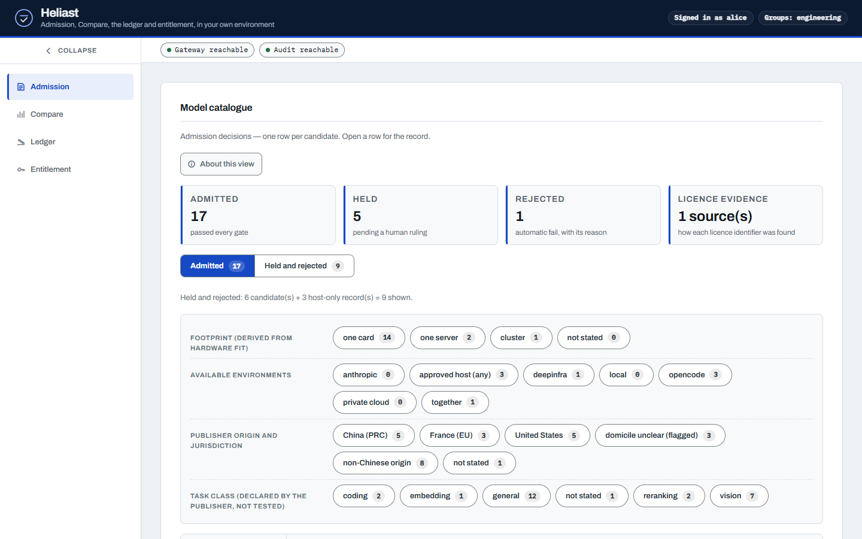Toggle the anthropic environment filter
This screenshot has height=539, width=862.
coord(368,375)
